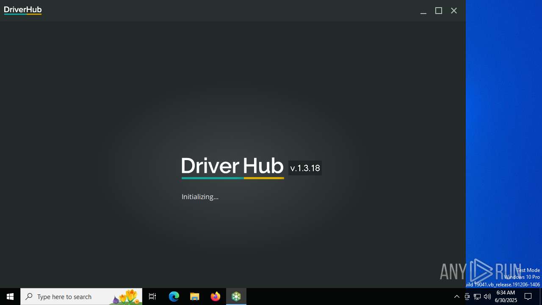Open the clock showing 6:34 AM
Screen dimensions: 542x305
coord(506,297)
